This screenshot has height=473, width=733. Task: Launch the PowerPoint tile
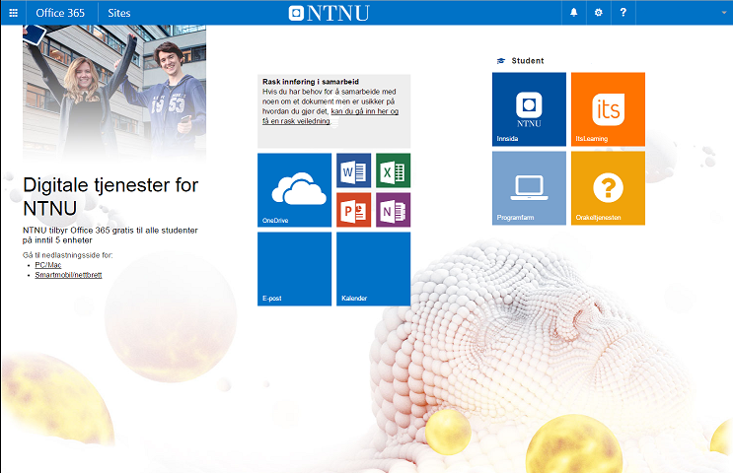pos(354,210)
